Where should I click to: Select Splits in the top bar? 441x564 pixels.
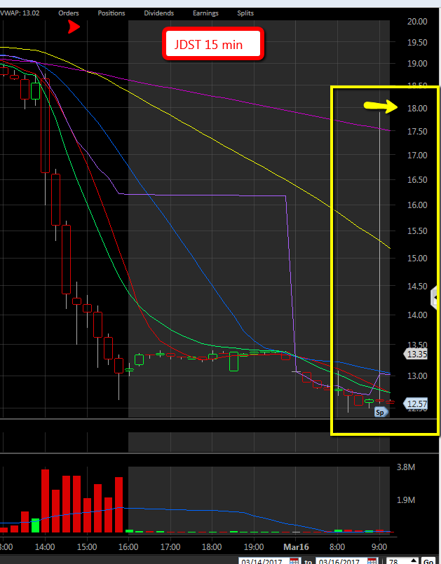click(x=245, y=13)
